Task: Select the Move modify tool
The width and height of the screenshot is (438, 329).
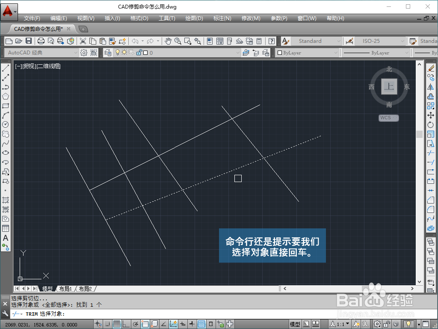Action: click(431, 115)
